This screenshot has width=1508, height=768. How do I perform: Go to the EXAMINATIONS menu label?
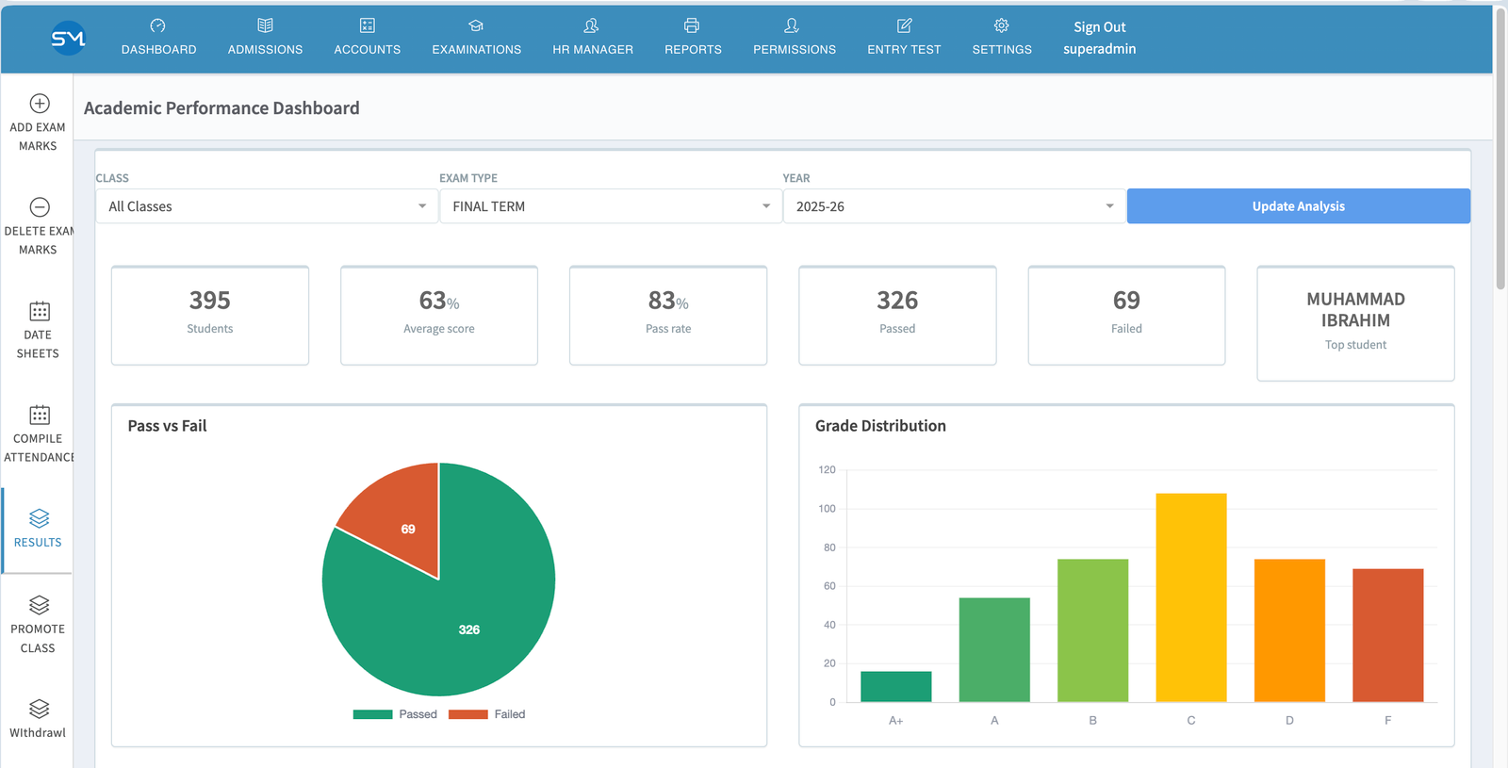coord(476,50)
